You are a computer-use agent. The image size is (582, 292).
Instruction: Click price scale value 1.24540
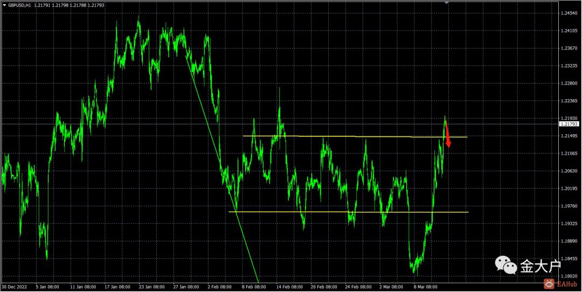[570, 13]
